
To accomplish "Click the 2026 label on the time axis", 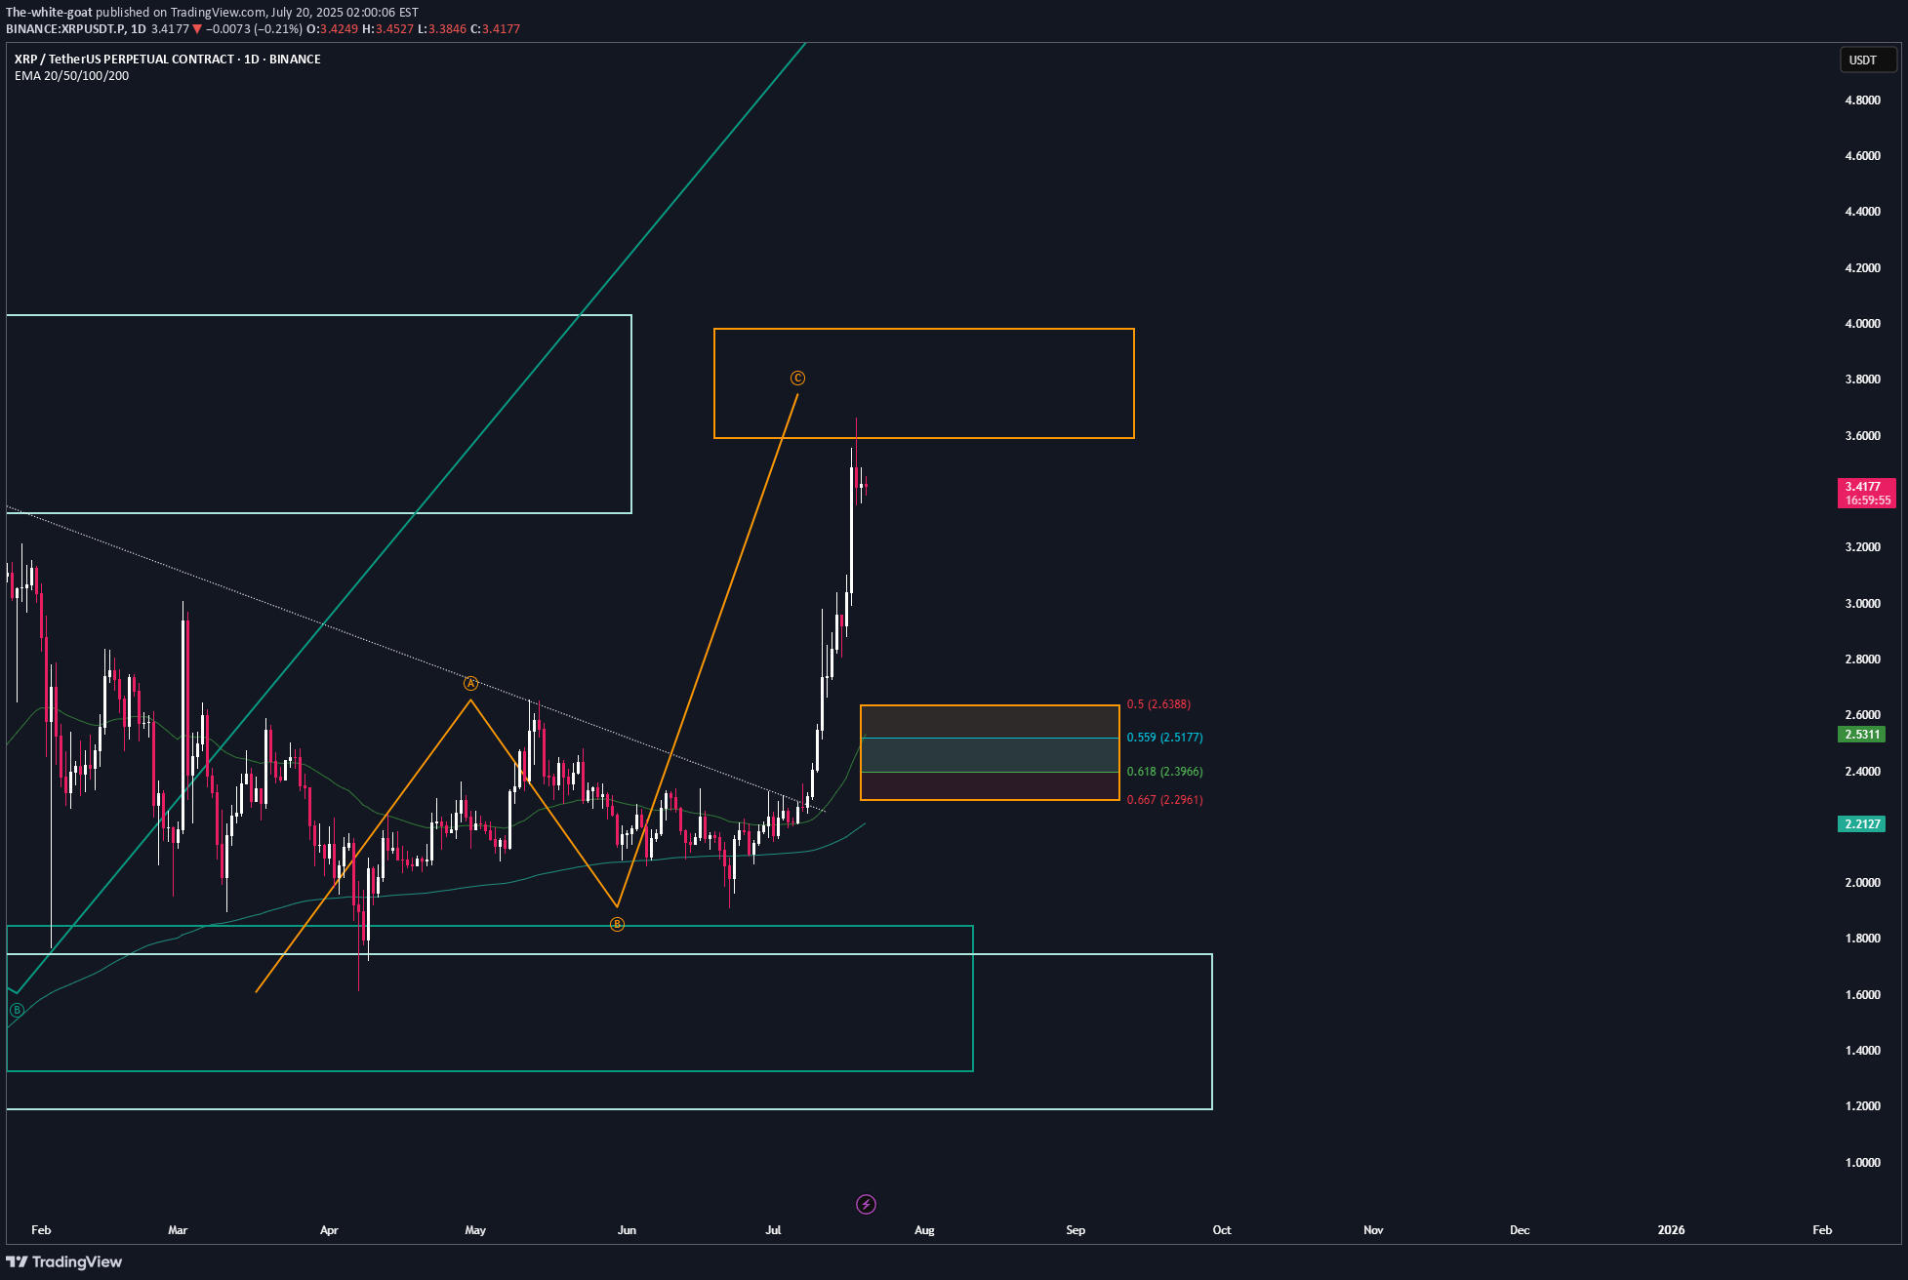I will pos(1671,1230).
